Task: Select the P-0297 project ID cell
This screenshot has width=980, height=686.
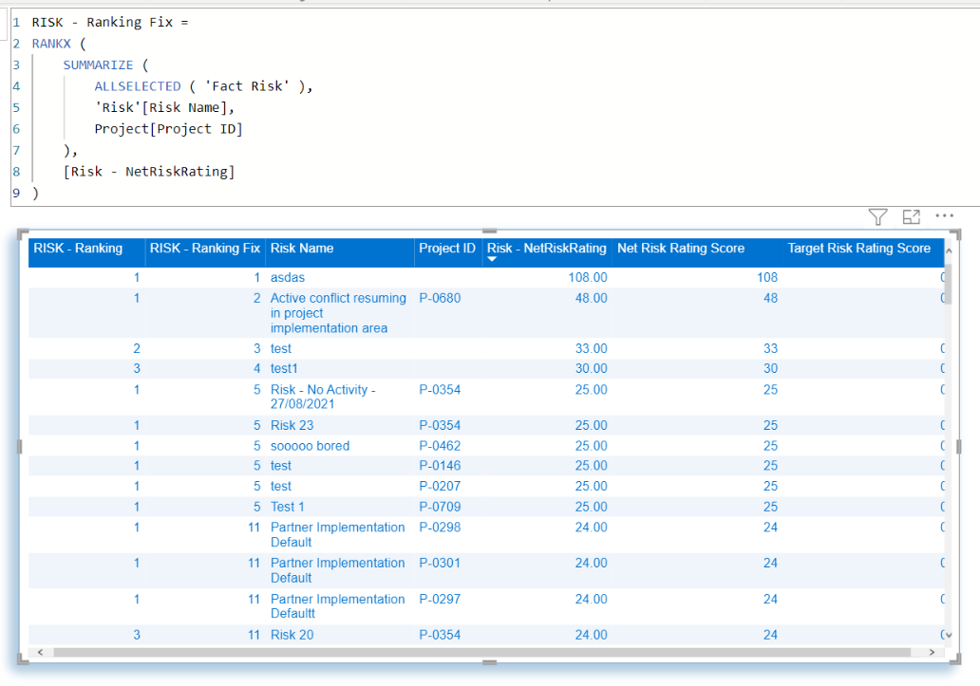Action: click(440, 600)
